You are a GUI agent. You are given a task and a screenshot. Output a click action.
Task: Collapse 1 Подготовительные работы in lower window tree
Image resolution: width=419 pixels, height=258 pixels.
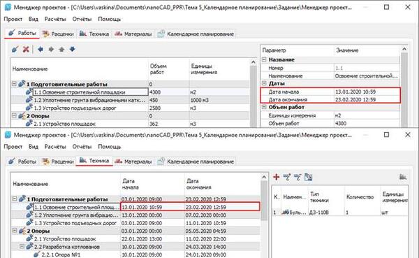point(15,199)
